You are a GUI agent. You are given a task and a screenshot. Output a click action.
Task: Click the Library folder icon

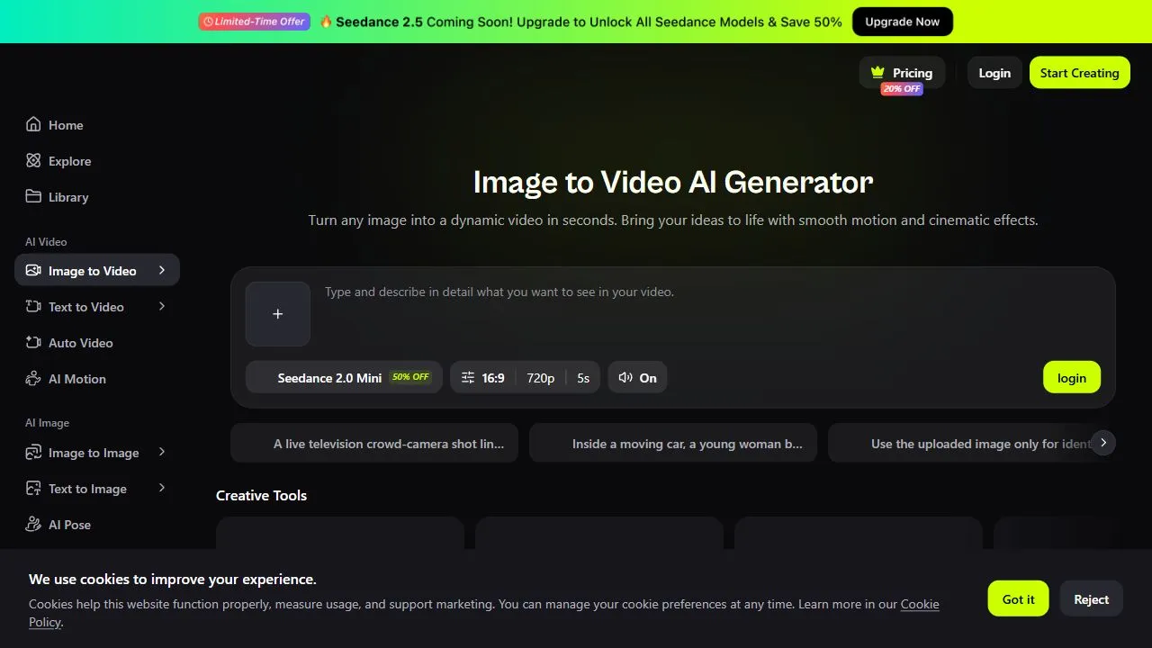click(33, 197)
